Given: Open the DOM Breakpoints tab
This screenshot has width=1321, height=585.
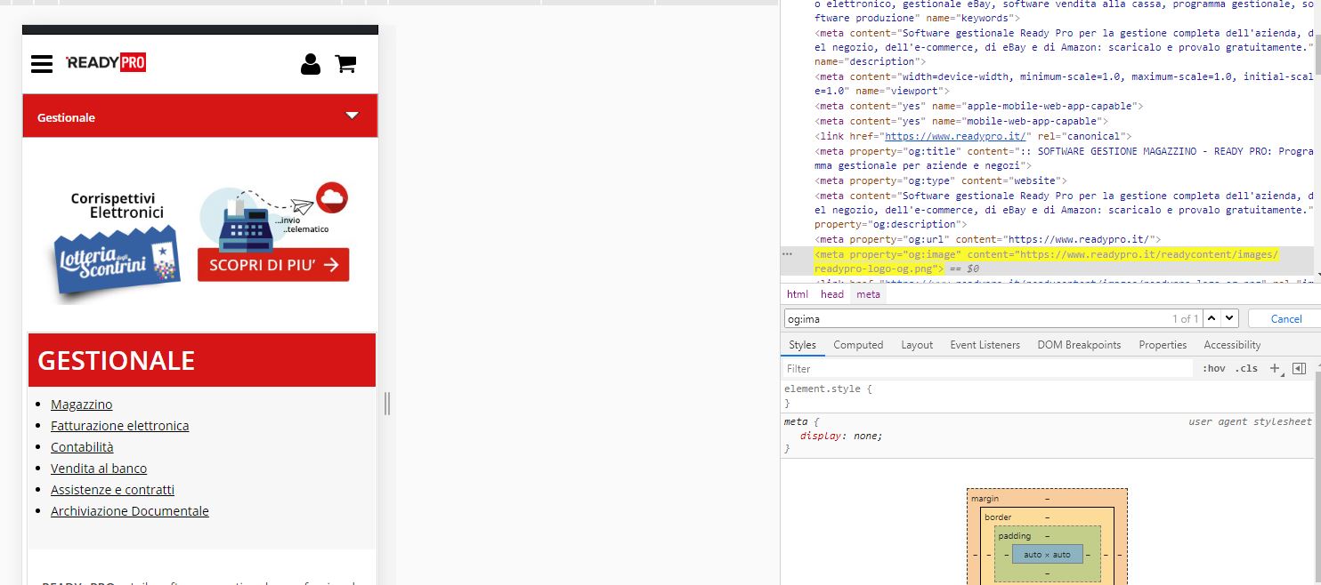Looking at the screenshot, I should coord(1079,345).
